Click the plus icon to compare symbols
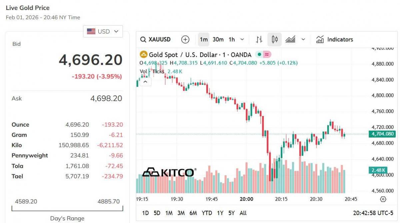 point(185,40)
